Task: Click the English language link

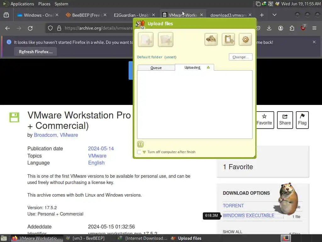Action: pyautogui.click(x=96, y=163)
